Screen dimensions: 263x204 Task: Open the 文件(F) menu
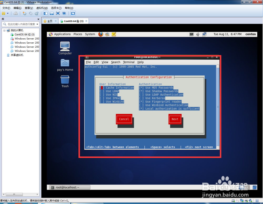point(6,8)
